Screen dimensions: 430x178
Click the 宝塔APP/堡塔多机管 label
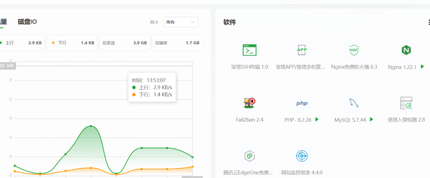click(x=300, y=67)
